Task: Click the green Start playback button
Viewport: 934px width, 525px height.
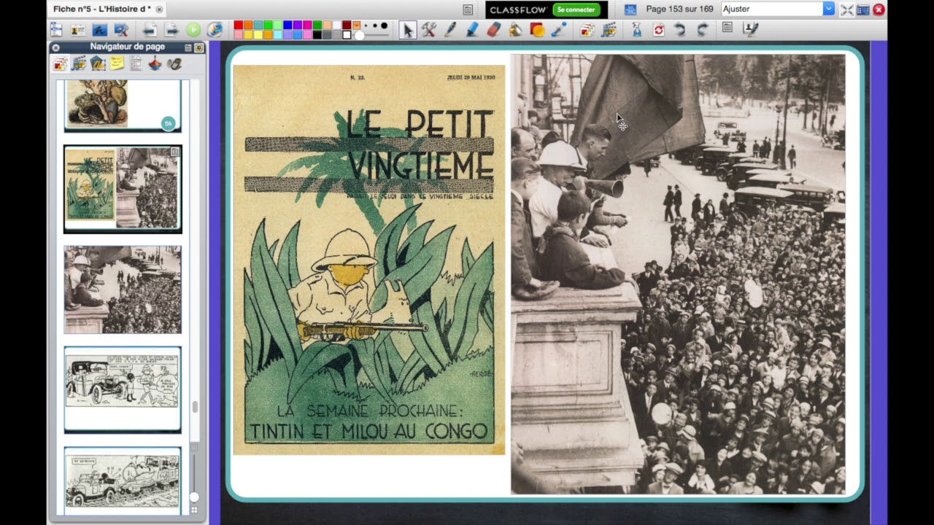Action: pyautogui.click(x=193, y=30)
